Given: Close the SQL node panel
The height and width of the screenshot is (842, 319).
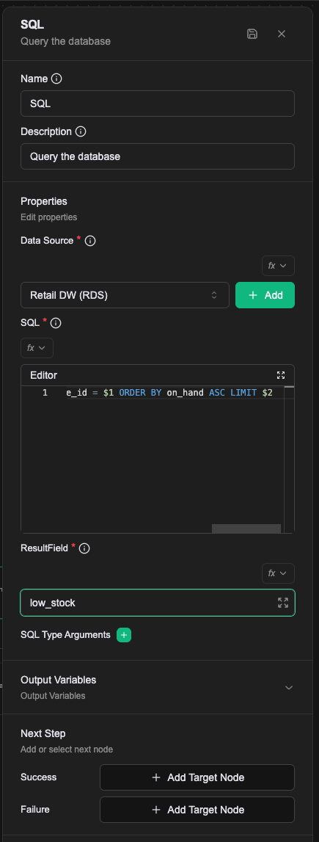Looking at the screenshot, I should click(282, 34).
